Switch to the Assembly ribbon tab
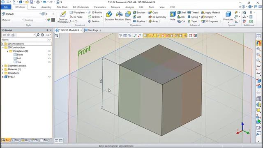Image resolution: width=263 pixels, height=148 pixels. [x=46, y=7]
